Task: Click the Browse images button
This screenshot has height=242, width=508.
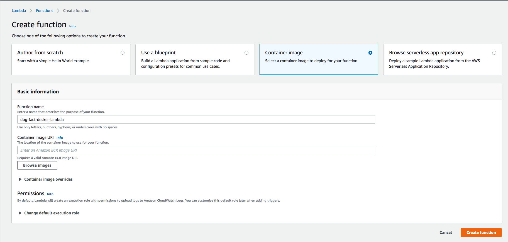Action: click(x=37, y=165)
